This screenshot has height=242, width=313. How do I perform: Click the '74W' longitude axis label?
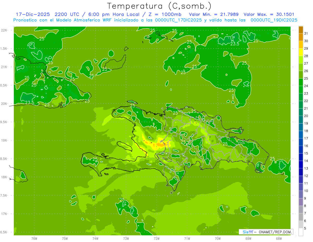95,239
